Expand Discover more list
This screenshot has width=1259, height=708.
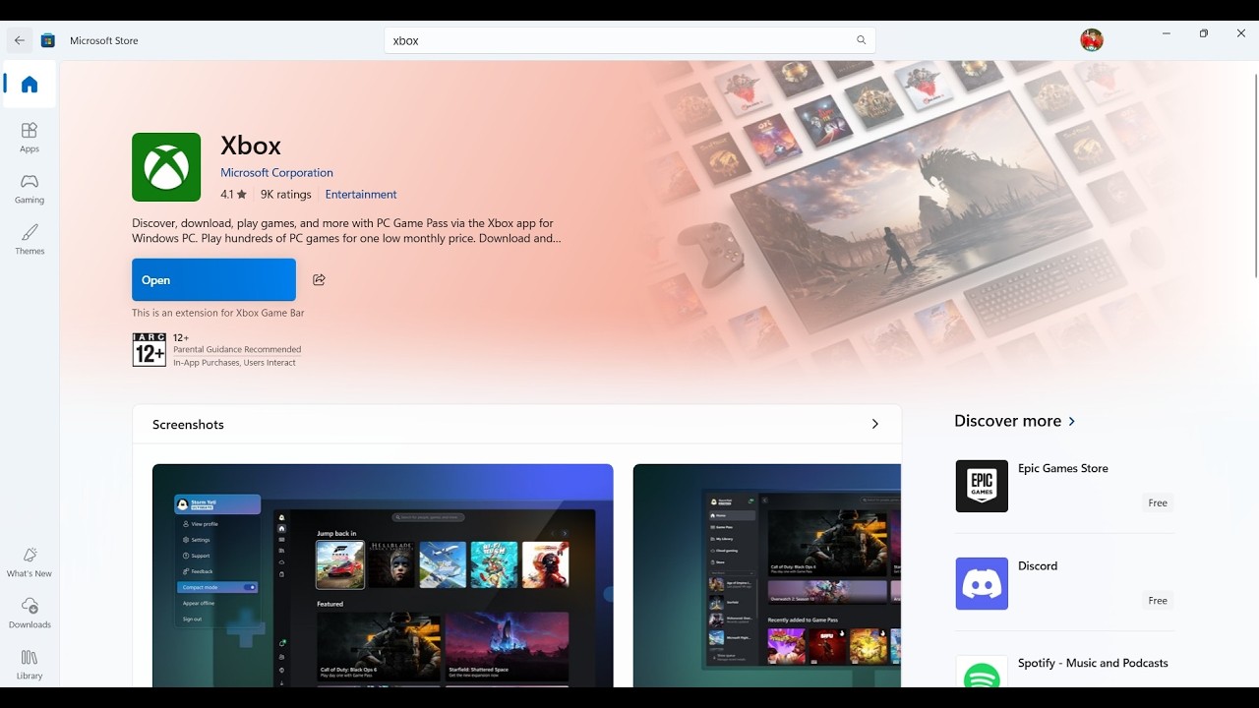1072,421
